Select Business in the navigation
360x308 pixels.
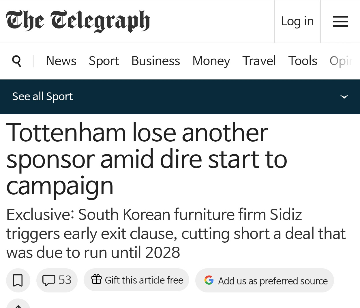(156, 61)
